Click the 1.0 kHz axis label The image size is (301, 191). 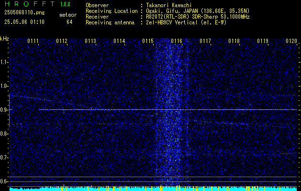tap(4, 86)
